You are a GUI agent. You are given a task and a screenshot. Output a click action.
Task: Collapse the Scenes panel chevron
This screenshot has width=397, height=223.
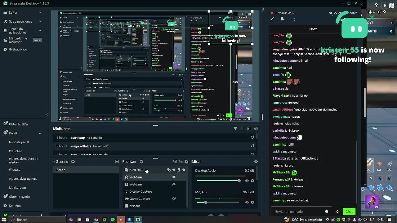coord(54,162)
